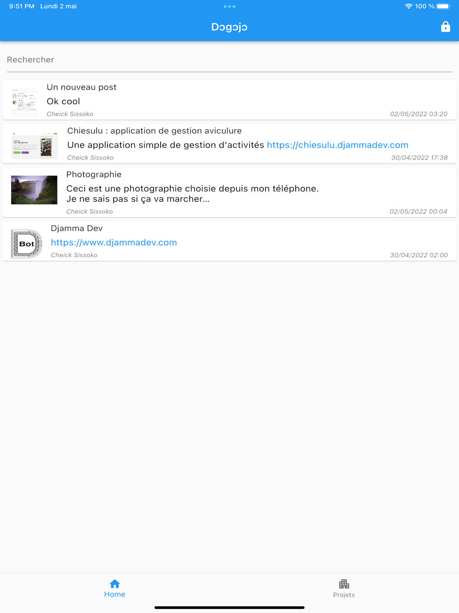Select the Djamma Dev post title
The height and width of the screenshot is (613, 459).
[x=77, y=228]
